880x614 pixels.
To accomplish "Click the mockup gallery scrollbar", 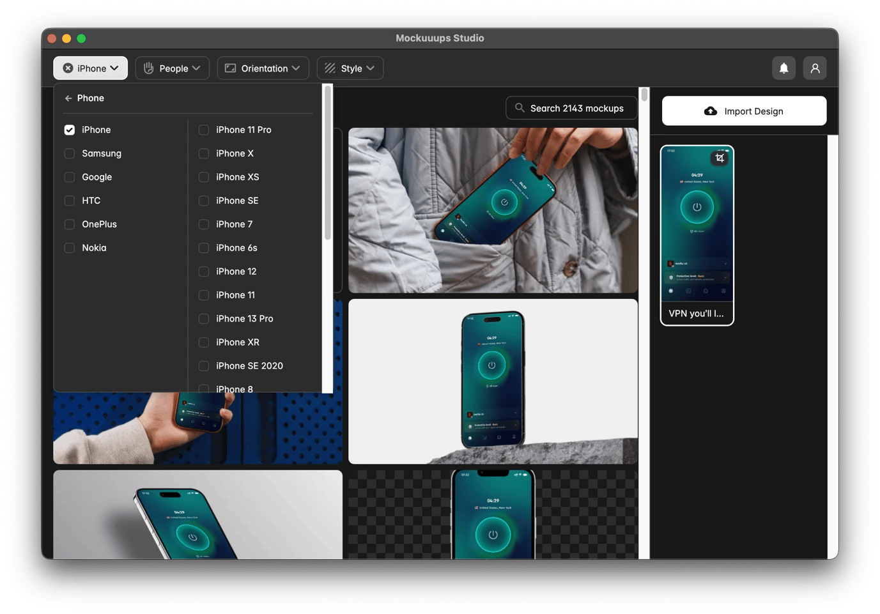I will click(644, 95).
